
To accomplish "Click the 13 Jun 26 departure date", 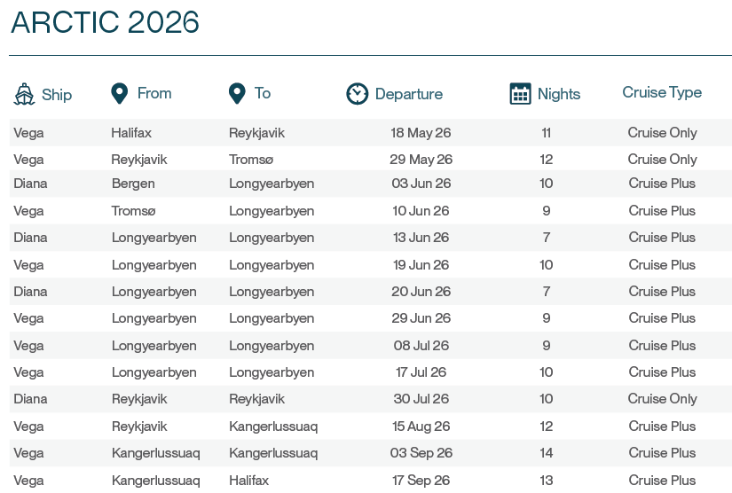I will (421, 238).
